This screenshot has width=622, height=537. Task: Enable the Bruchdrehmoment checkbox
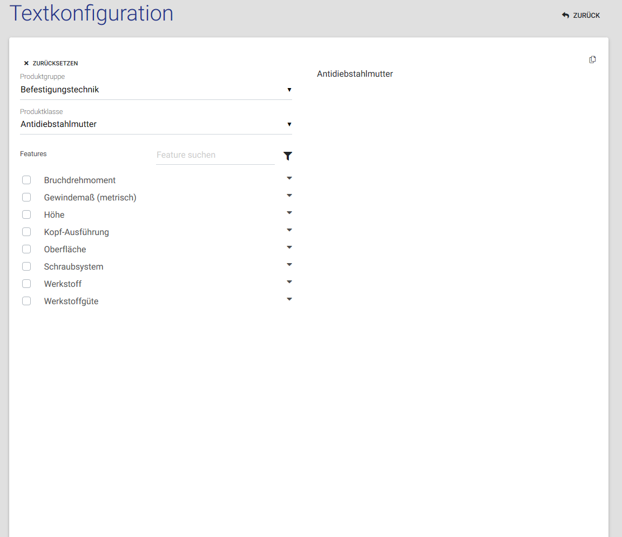[26, 180]
